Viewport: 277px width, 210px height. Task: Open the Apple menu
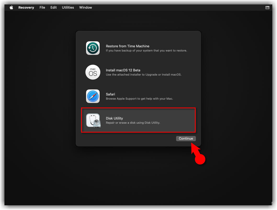click(11, 7)
